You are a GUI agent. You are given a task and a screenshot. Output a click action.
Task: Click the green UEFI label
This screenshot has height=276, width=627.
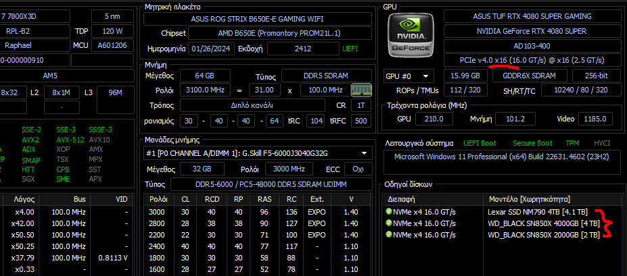pos(350,49)
